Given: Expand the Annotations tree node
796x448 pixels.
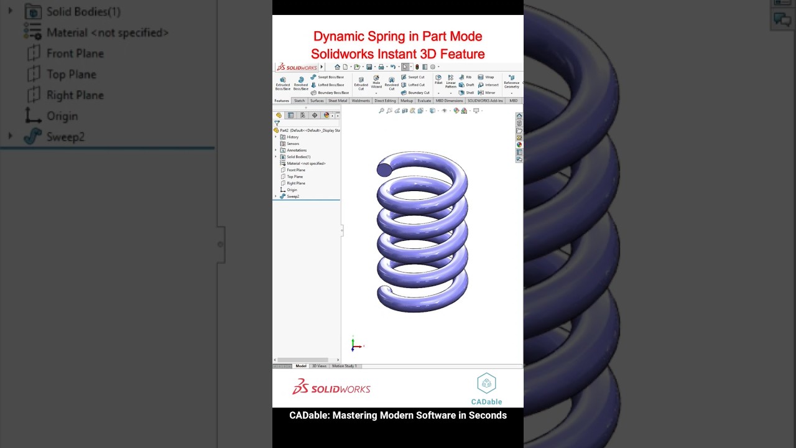Looking at the screenshot, I should pyautogui.click(x=275, y=150).
